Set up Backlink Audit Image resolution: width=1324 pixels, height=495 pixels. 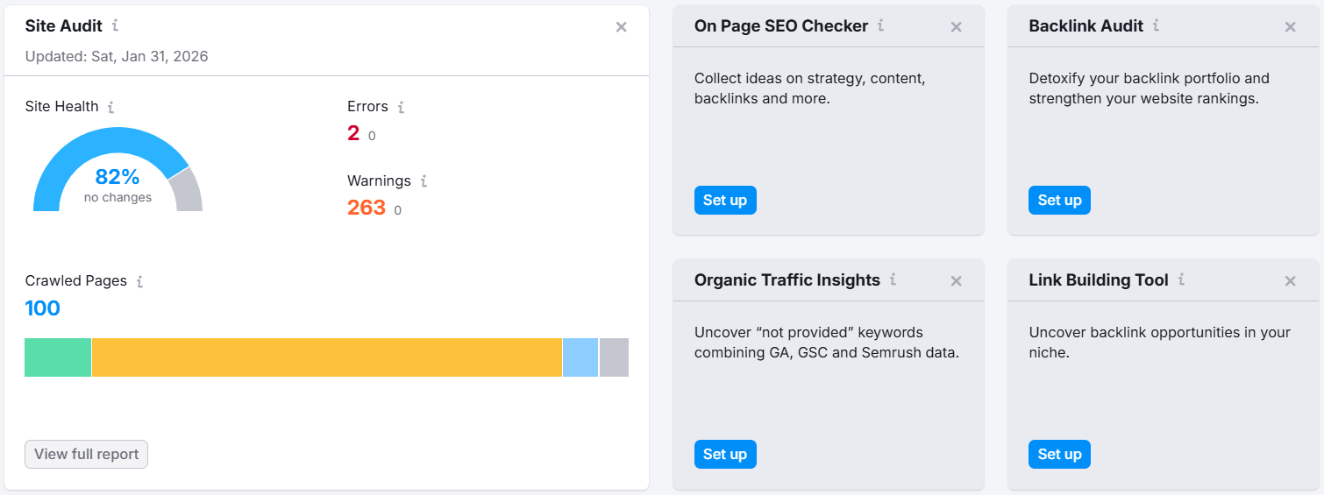(x=1059, y=200)
